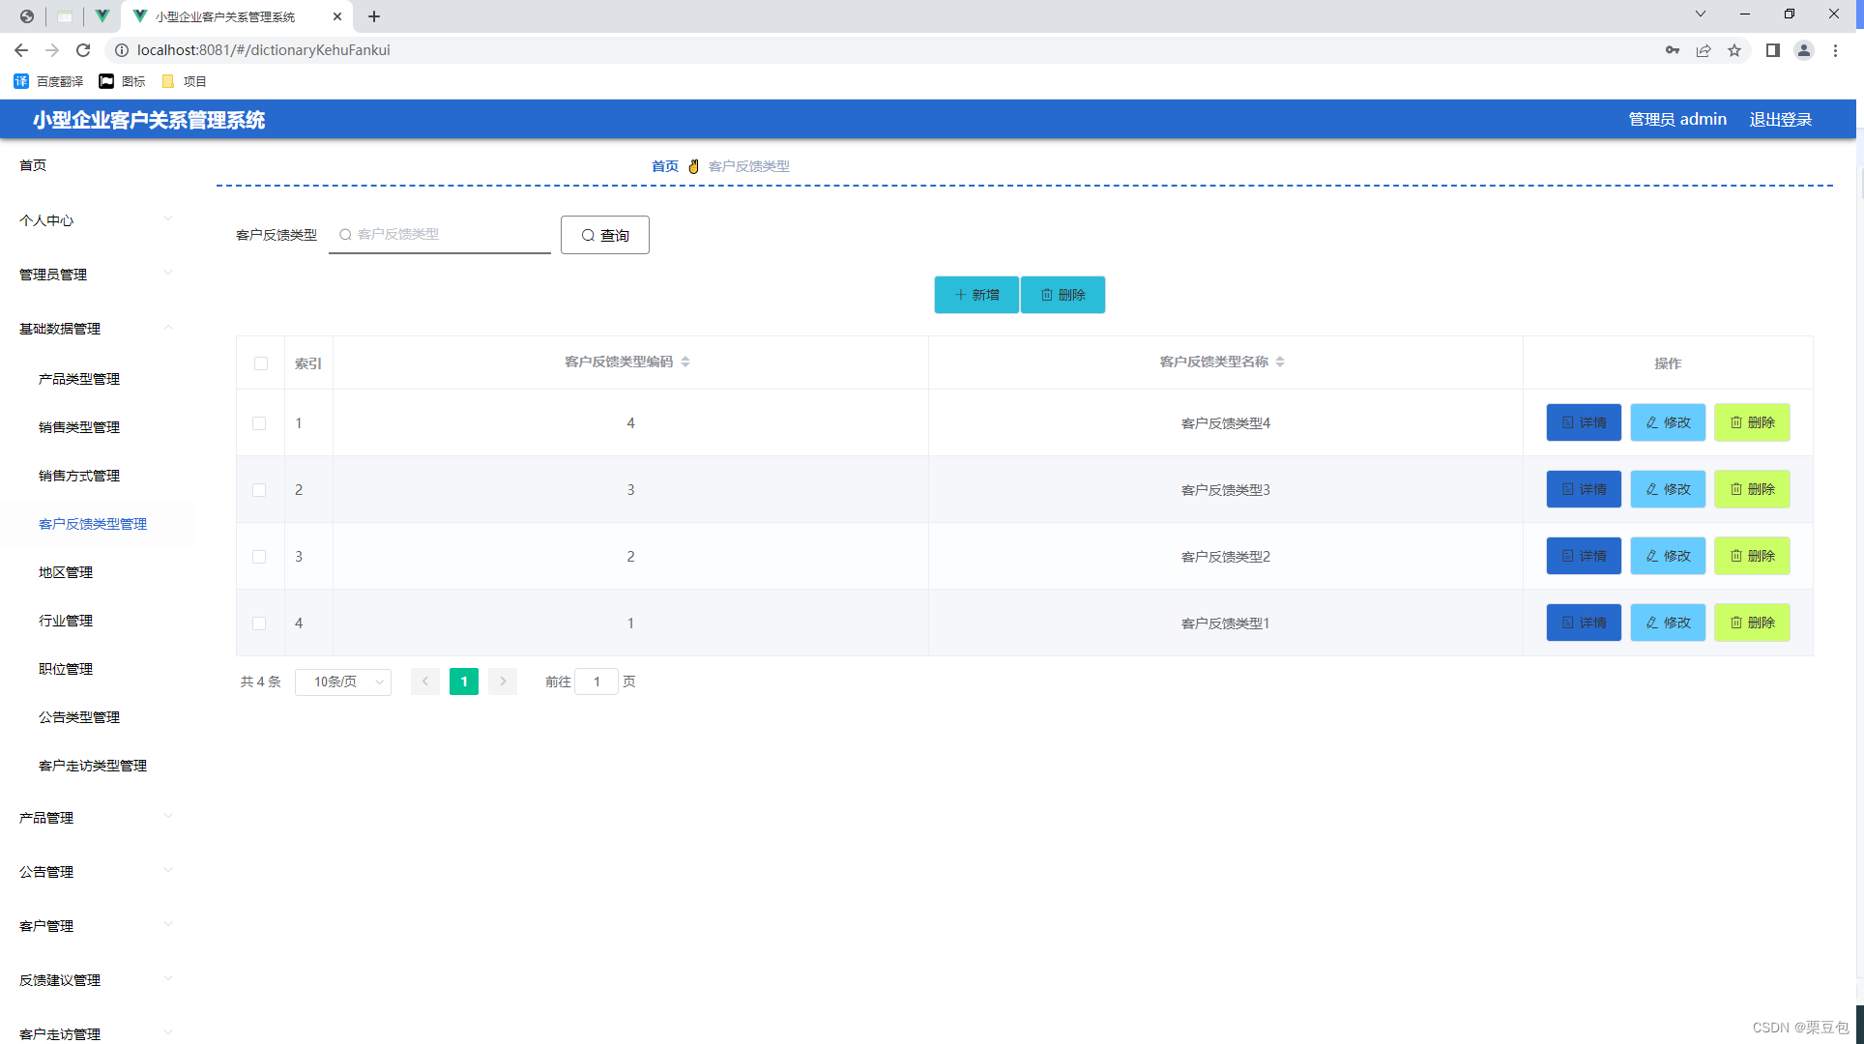Click the page reload icon in the browser toolbar
Viewport: 1864px width, 1044px height.
point(82,49)
